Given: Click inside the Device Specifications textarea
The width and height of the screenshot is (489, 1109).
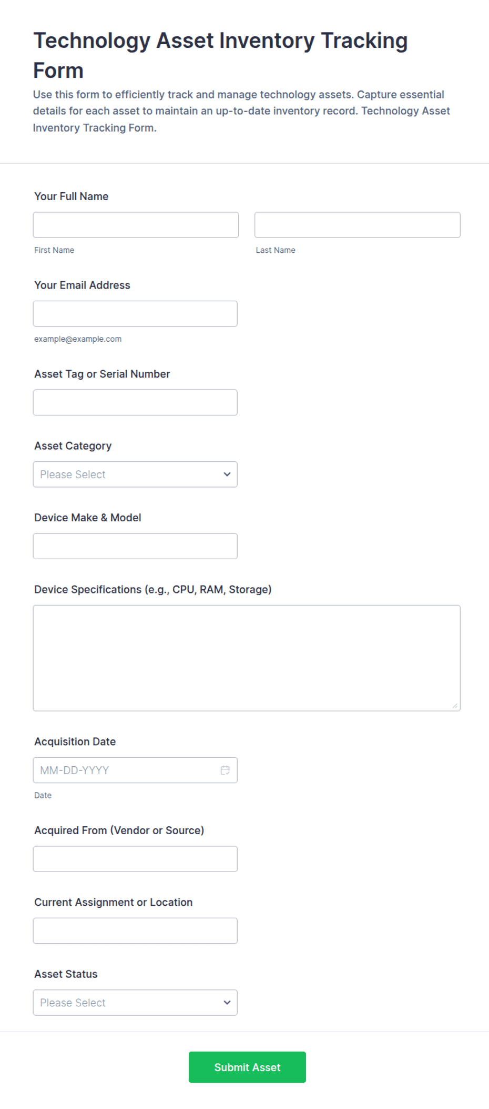Looking at the screenshot, I should tap(247, 658).
